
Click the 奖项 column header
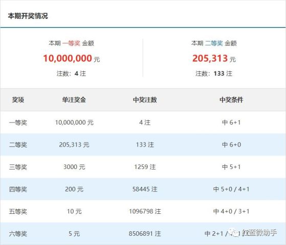coord(18,100)
